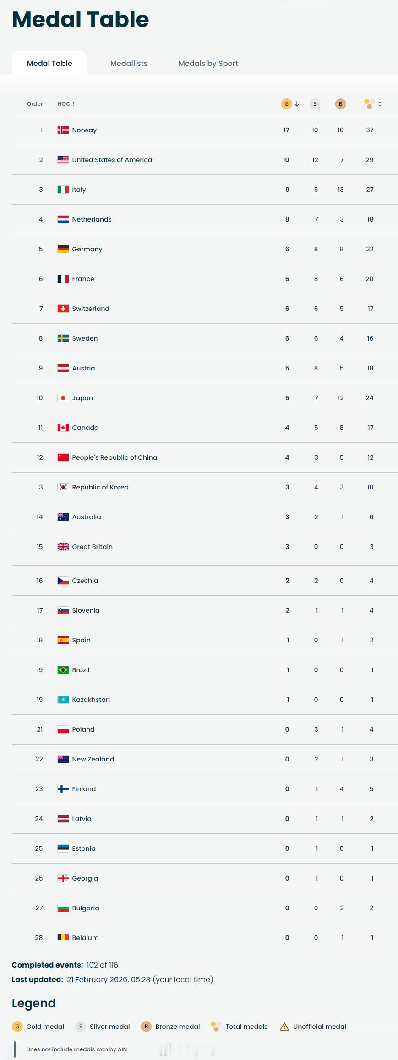This screenshot has width=398, height=1060.
Task: Click Norway's flag icon
Action: click(63, 130)
